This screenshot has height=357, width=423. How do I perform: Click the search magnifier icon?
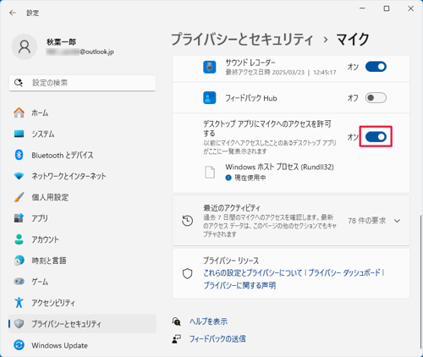tap(19, 83)
